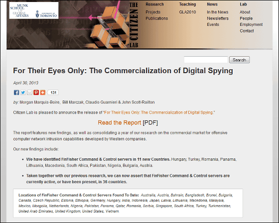Screen dimensions: 279x223
Task: Click the 'Our new findings include:' text
Action: click(x=36, y=149)
